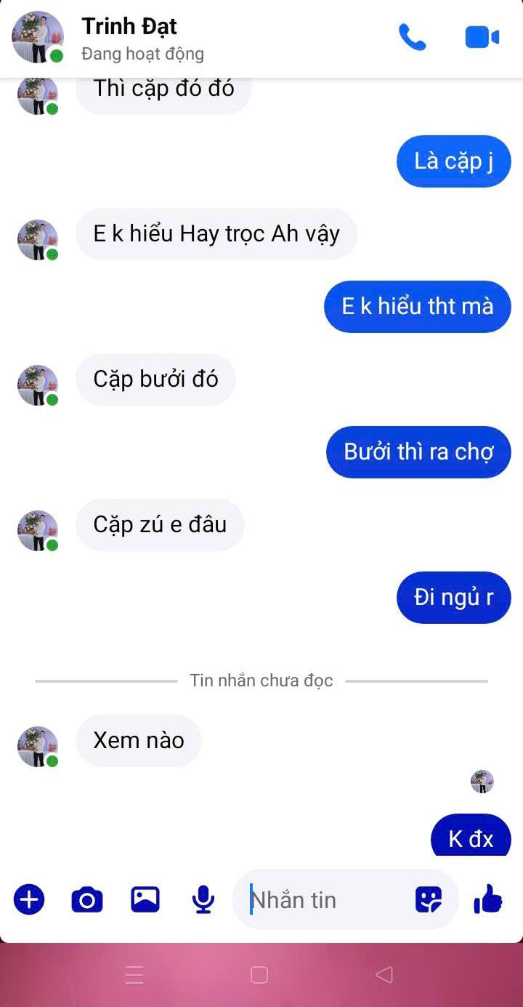Select the sent "Đi ngủ r" message
523x1007 pixels.
point(454,597)
